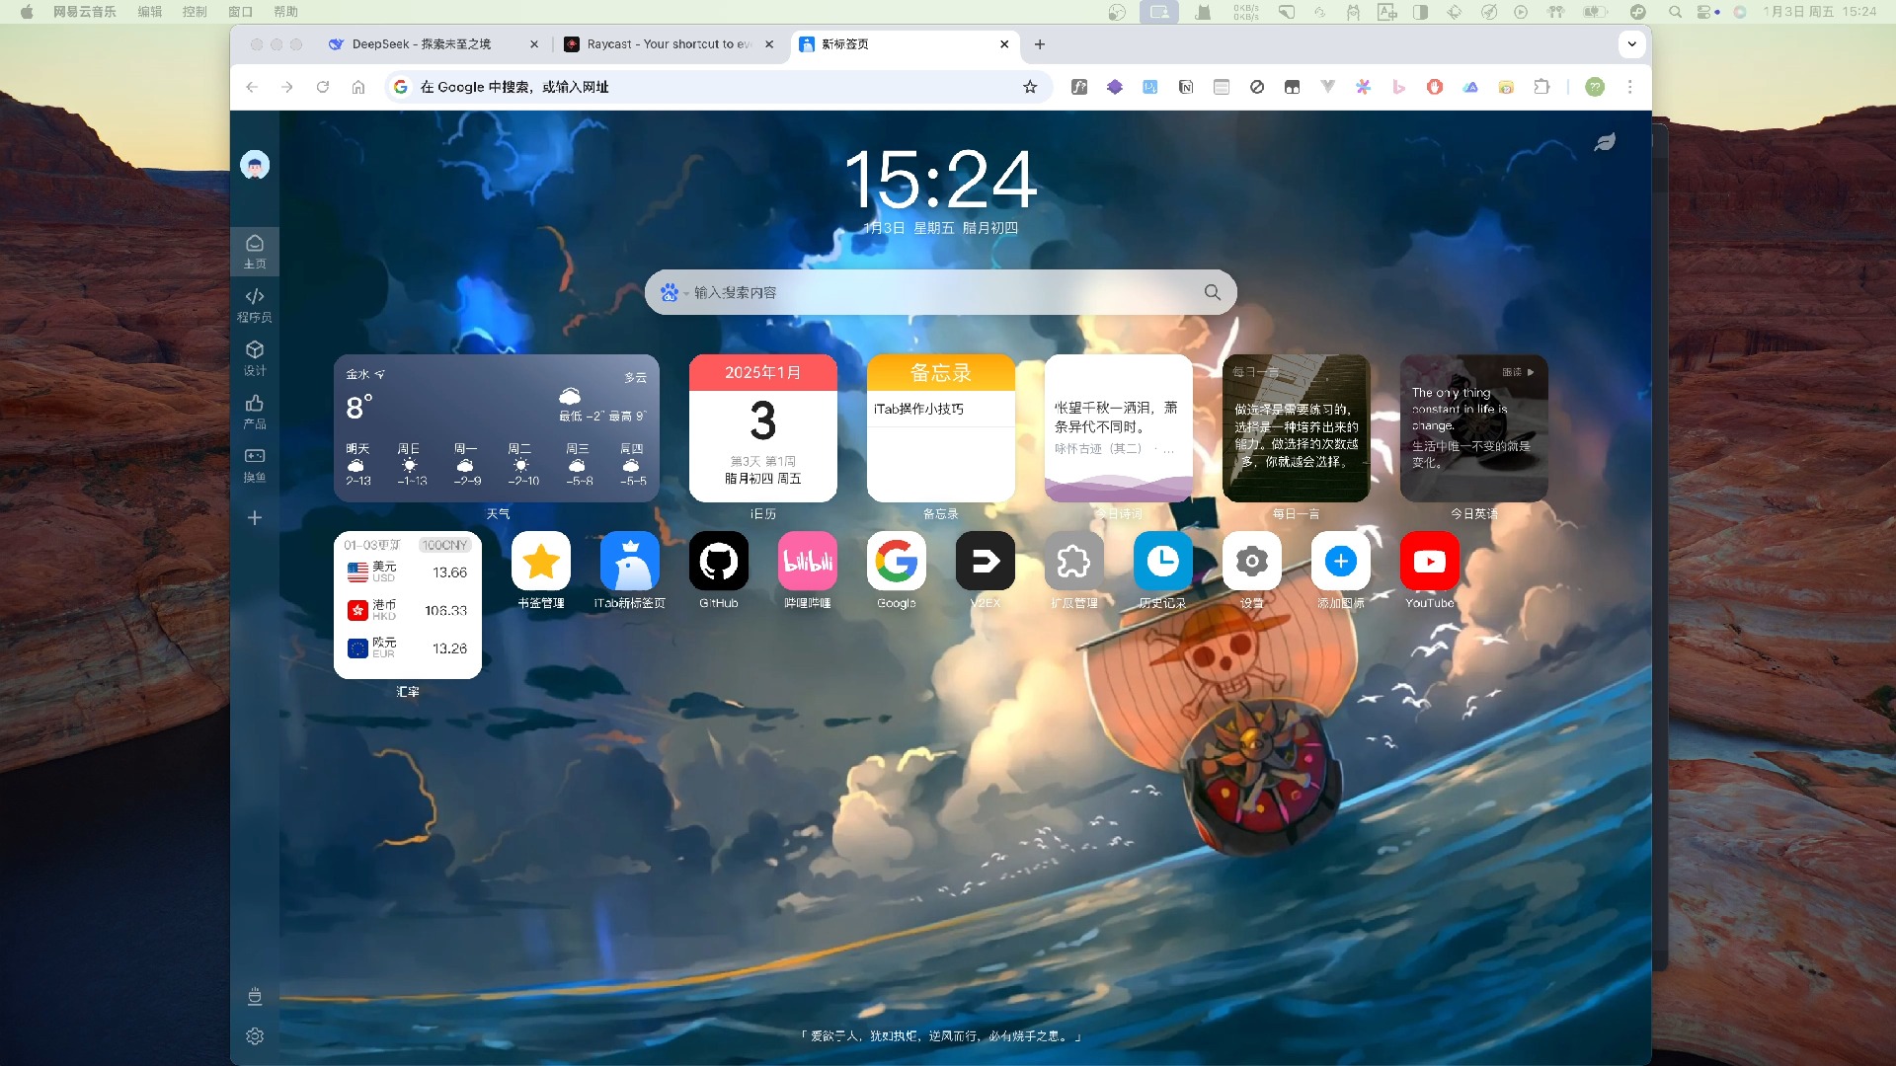Open the 100CNY currency amount selector
This screenshot has height=1066, width=1896.
pos(444,545)
